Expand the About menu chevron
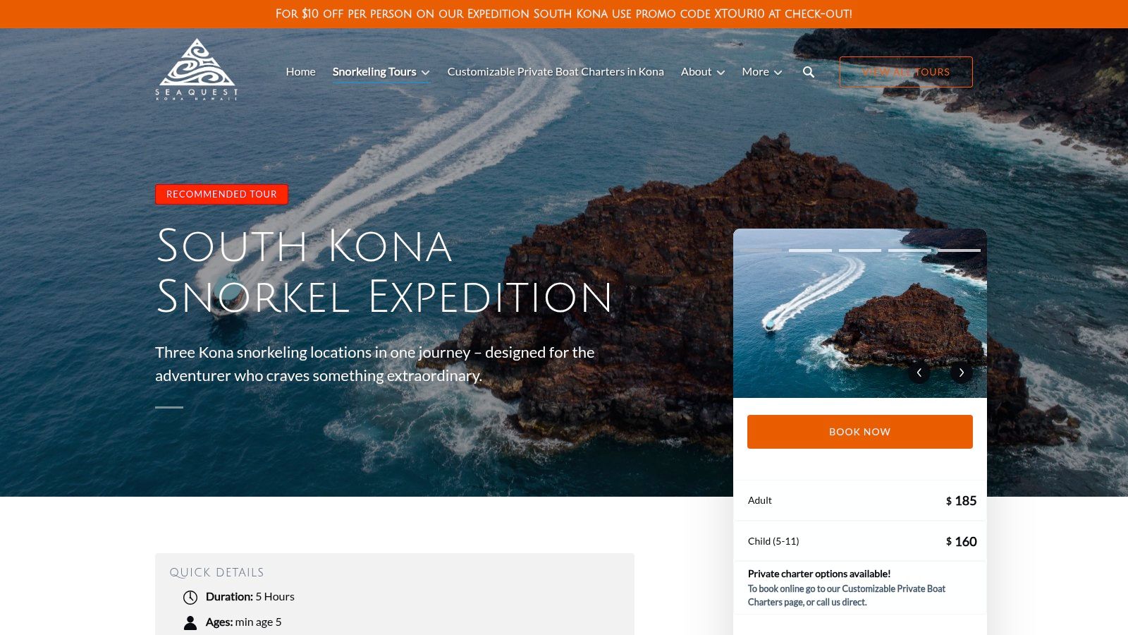The image size is (1128, 635). 721,73
